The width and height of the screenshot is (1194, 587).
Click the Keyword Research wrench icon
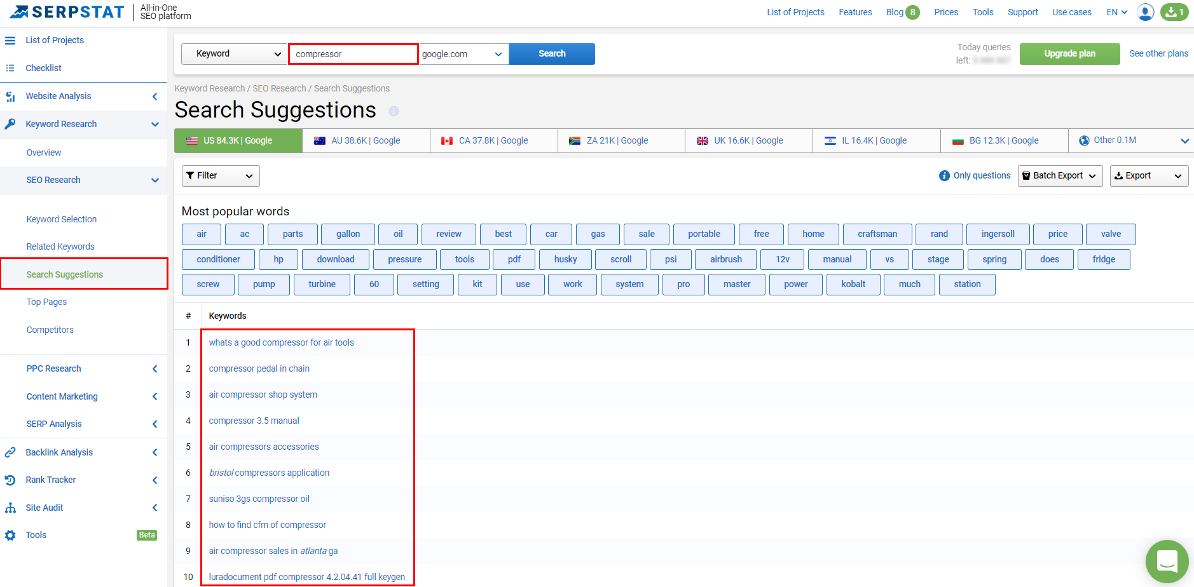tap(10, 124)
